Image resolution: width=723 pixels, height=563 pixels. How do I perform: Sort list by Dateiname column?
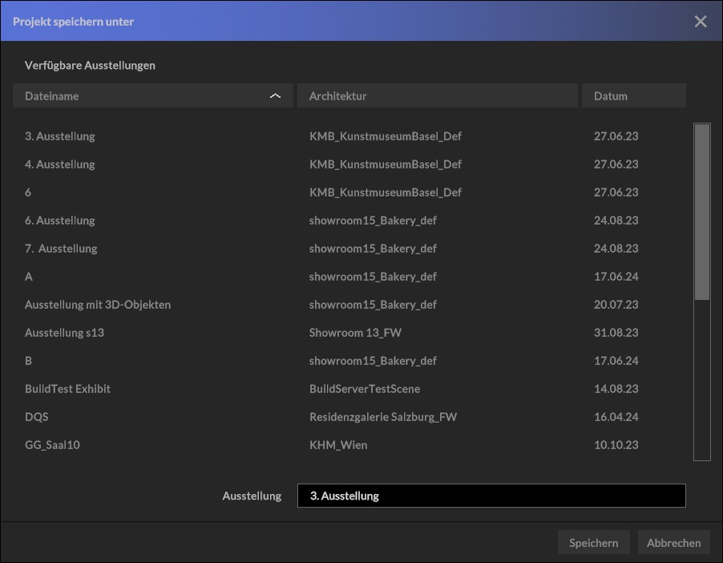[152, 96]
